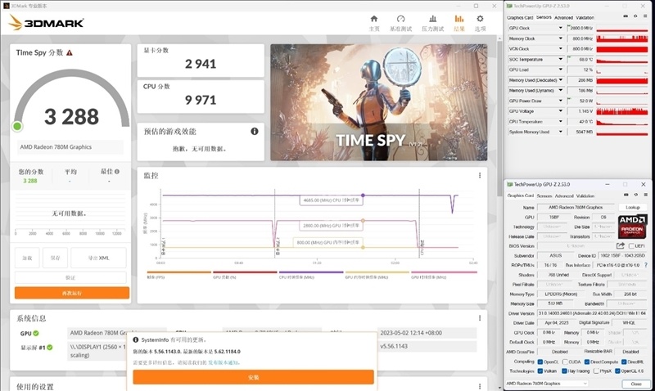The image size is (655, 391).
Task: Open the Memory Used (Dedicated) dropdown
Action: 560,79
